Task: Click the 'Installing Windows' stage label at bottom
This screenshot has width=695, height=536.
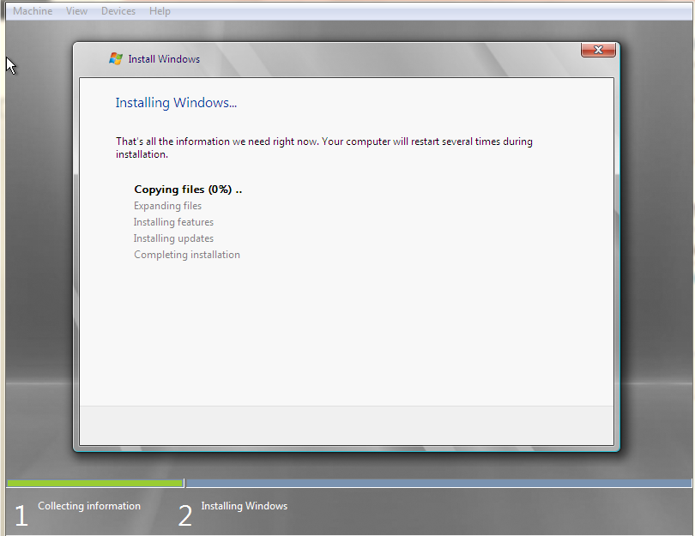Action: (245, 506)
